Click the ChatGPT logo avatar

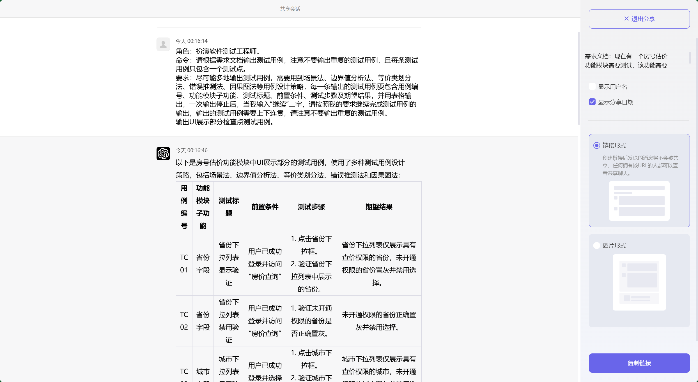point(163,154)
